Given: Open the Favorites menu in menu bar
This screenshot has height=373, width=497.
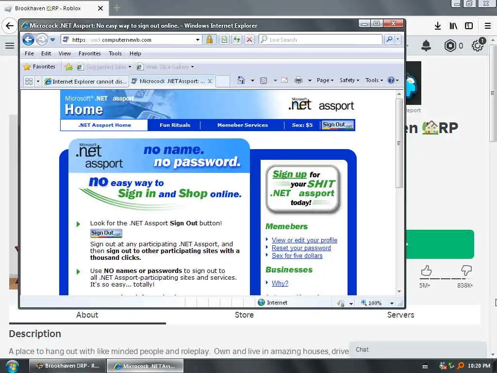Looking at the screenshot, I should tap(90, 53).
